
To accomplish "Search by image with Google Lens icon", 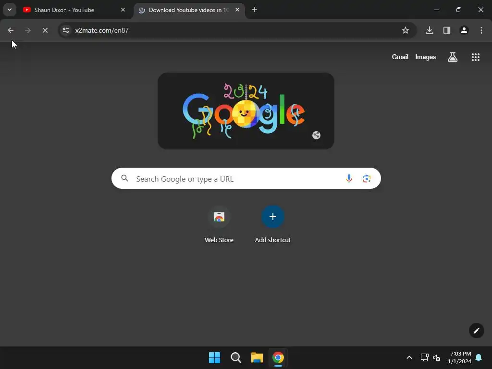I will (x=367, y=179).
